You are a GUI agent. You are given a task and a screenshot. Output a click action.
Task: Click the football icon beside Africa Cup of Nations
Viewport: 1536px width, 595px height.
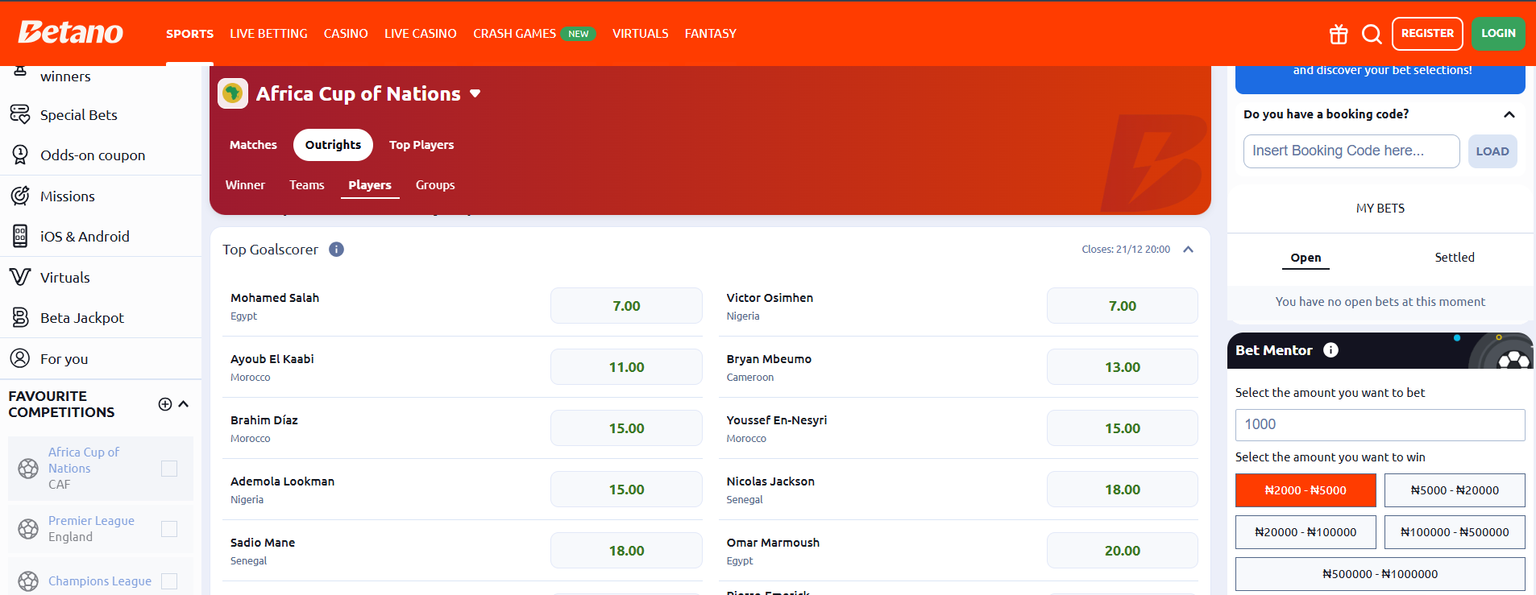[28, 469]
